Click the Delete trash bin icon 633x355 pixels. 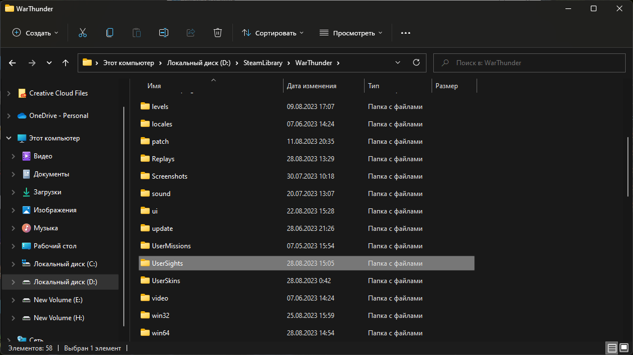[x=218, y=33]
